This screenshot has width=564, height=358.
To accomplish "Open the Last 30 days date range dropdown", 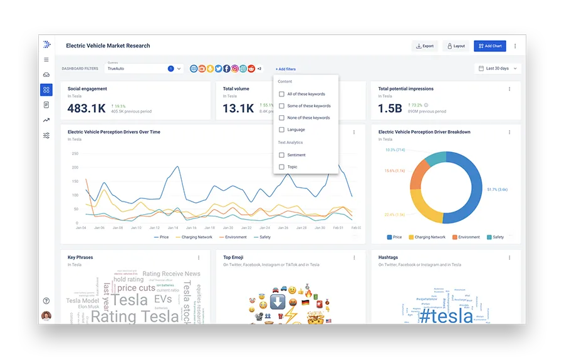I will (x=498, y=69).
